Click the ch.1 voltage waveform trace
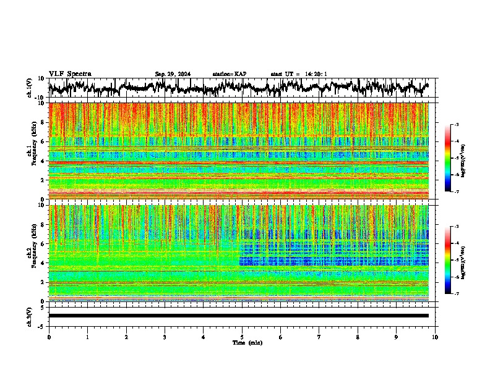This screenshot has height=378, width=490. pos(239,88)
